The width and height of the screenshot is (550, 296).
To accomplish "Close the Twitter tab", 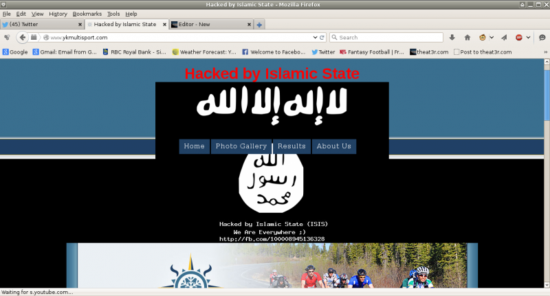I will pos(80,25).
